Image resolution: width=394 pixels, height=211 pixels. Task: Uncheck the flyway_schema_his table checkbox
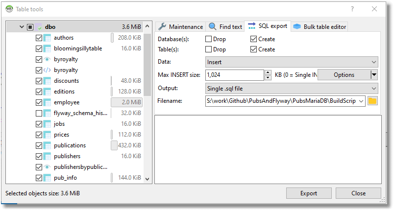point(39,113)
